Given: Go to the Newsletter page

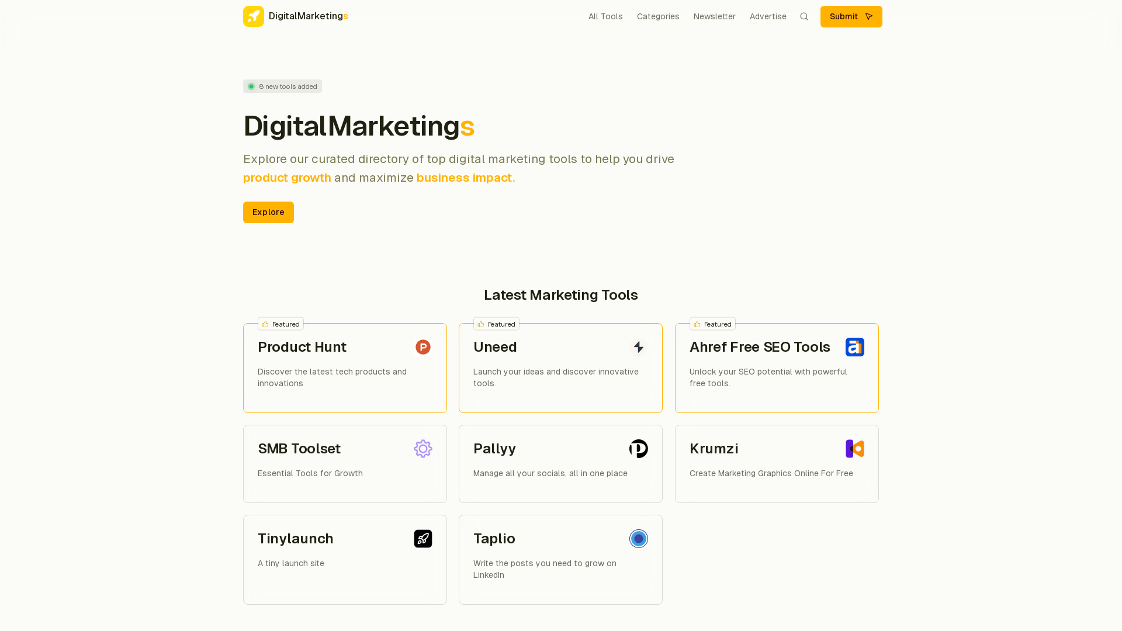Looking at the screenshot, I should point(714,16).
